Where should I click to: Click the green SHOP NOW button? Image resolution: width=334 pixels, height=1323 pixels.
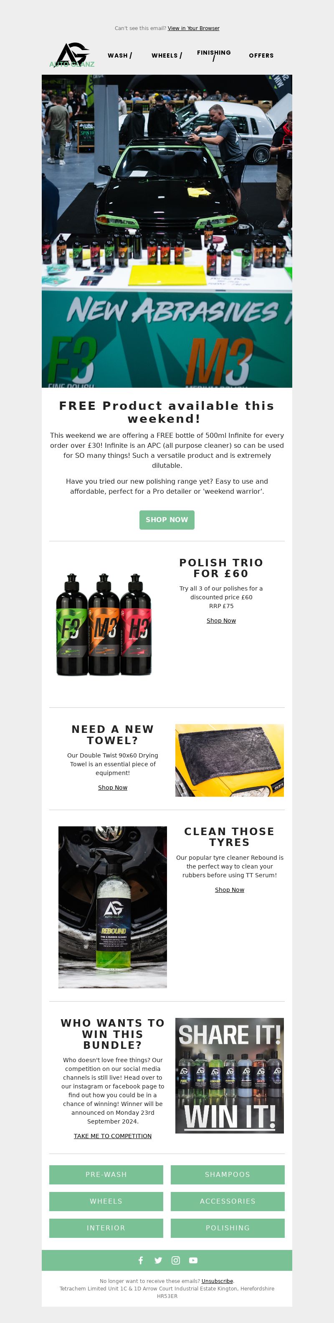click(167, 519)
